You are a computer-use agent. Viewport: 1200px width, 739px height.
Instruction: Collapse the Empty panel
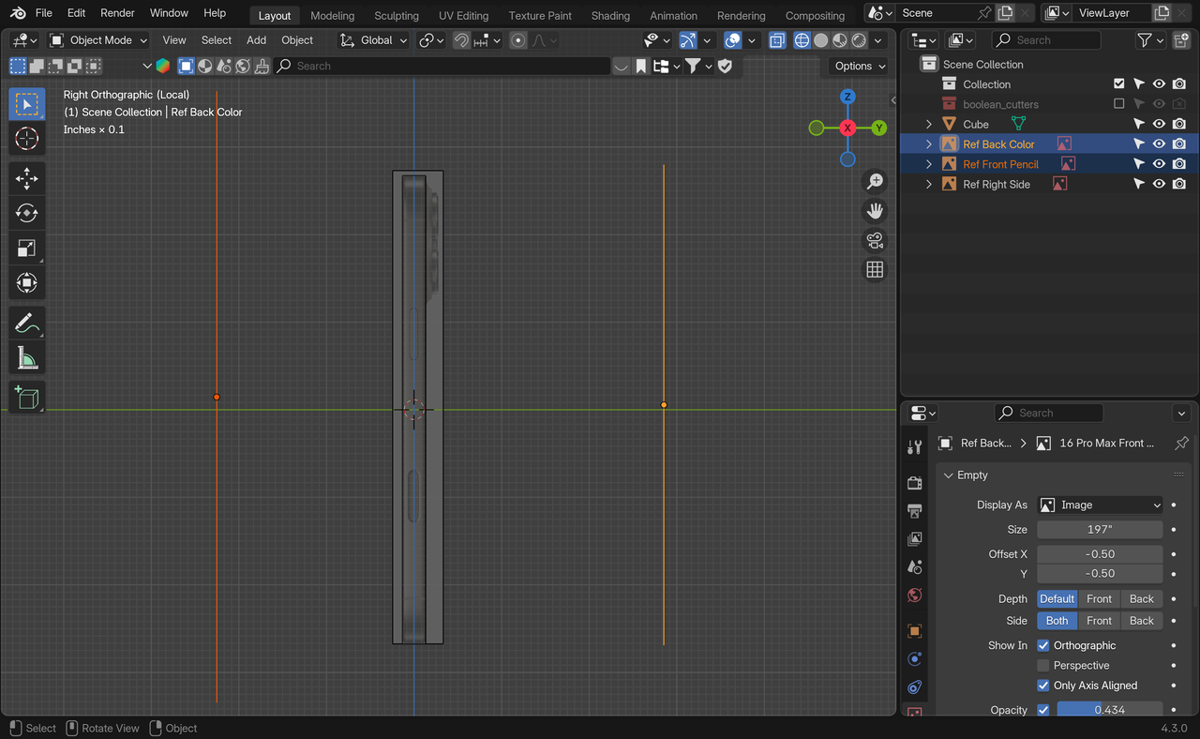948,475
